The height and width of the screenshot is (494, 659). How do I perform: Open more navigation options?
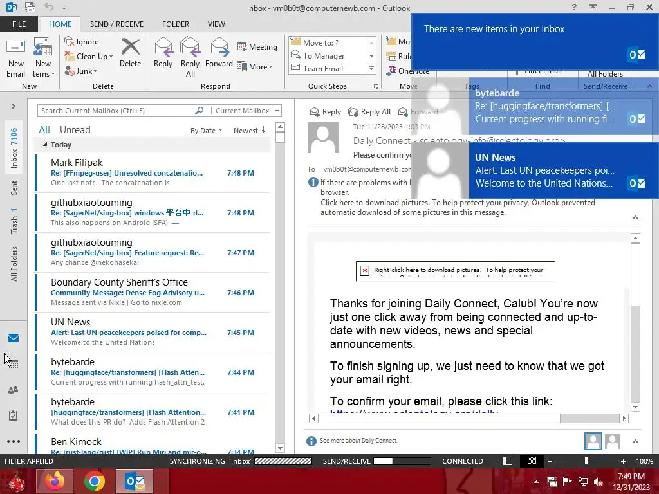coord(14,441)
